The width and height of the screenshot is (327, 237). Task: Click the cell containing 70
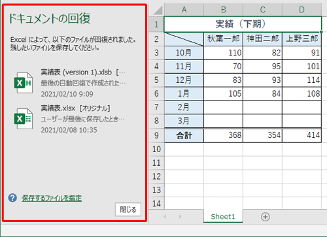coord(223,67)
